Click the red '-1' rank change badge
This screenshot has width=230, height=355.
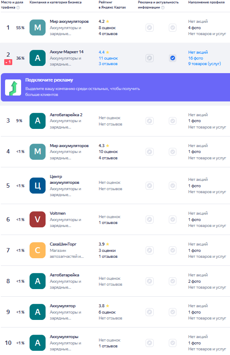[8, 62]
